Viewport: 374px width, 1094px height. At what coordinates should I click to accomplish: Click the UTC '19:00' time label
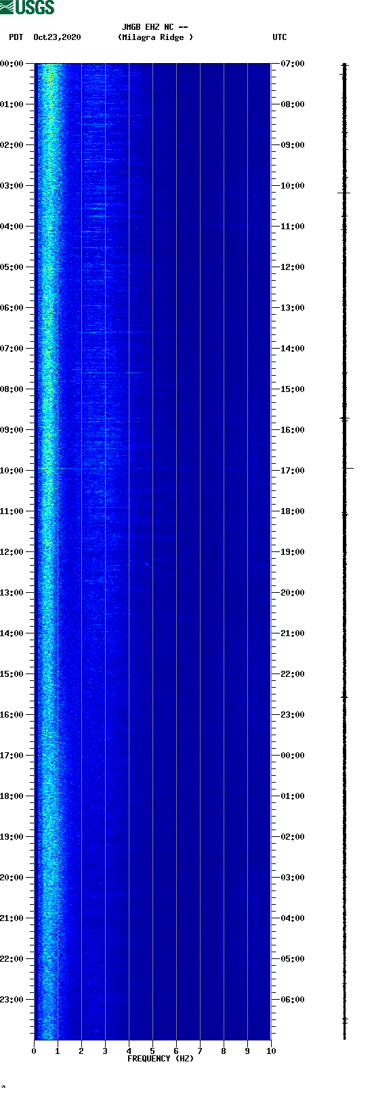[293, 552]
